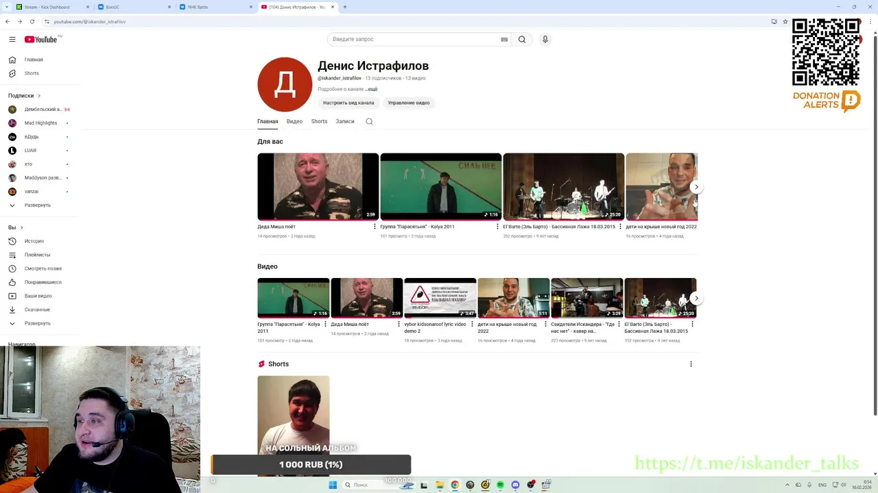The height and width of the screenshot is (493, 878).
Task: Expand Подписки section header
Action: tap(24, 96)
